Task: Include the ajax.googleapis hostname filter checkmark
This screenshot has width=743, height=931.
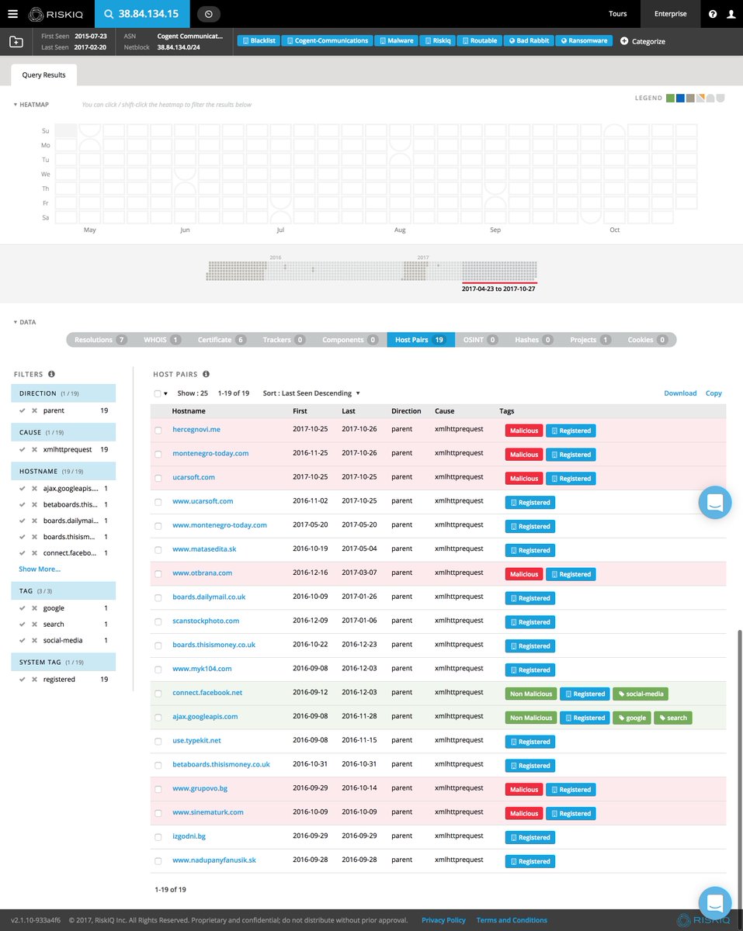Action: tap(23, 489)
